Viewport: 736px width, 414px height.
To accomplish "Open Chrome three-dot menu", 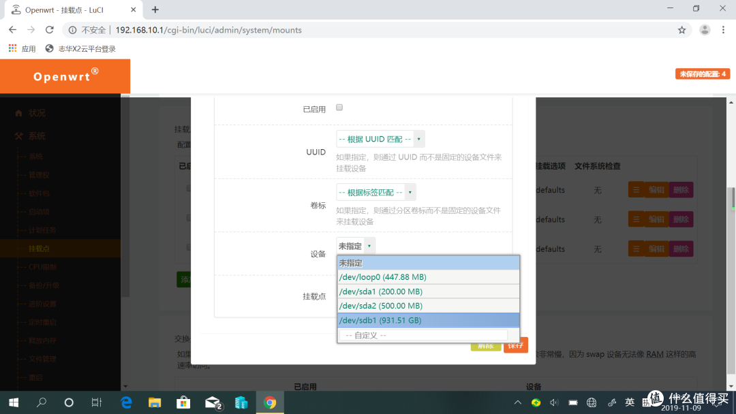I will click(x=723, y=30).
